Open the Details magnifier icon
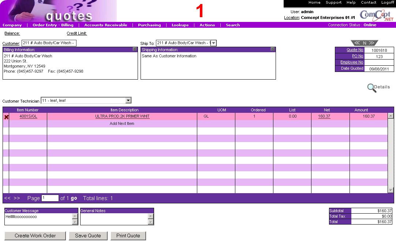 [372, 88]
